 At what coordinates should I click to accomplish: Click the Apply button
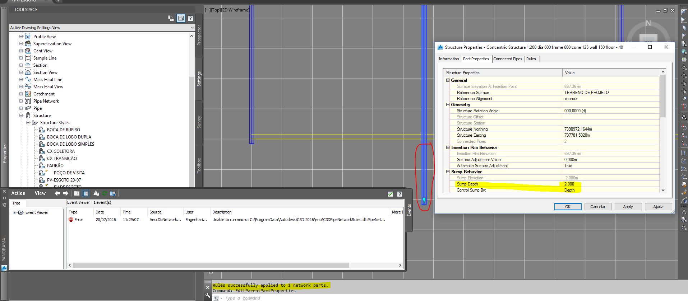(628, 207)
